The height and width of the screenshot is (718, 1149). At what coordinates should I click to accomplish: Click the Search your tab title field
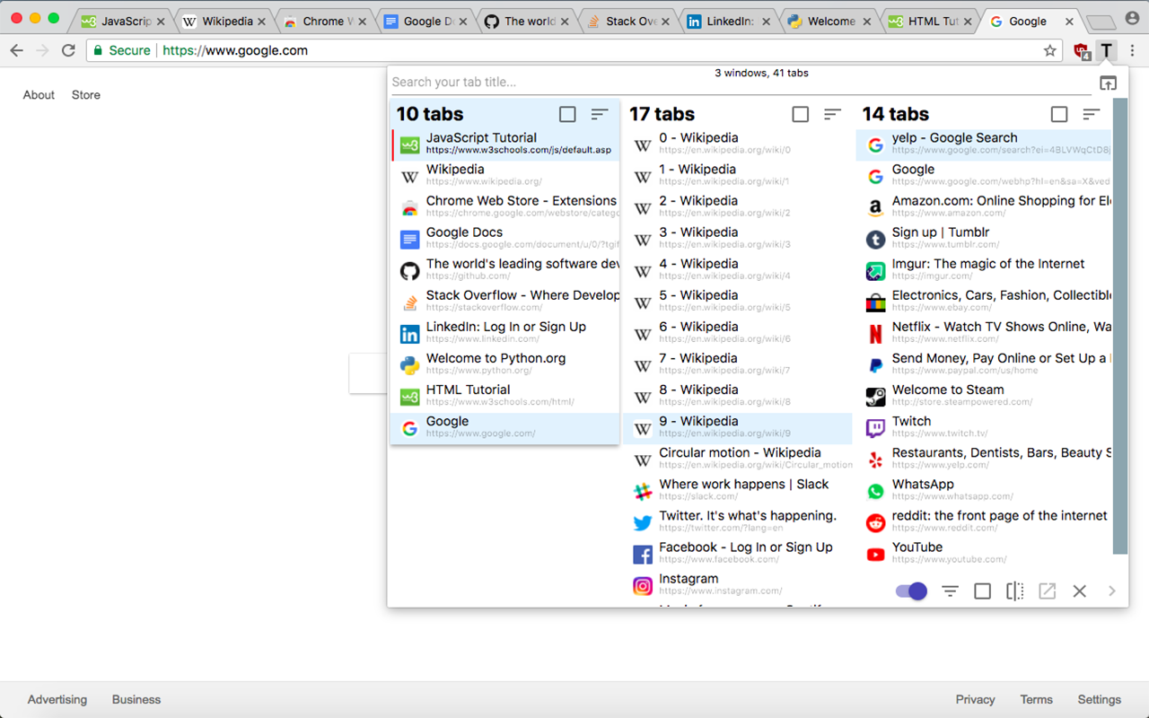[x=539, y=82]
